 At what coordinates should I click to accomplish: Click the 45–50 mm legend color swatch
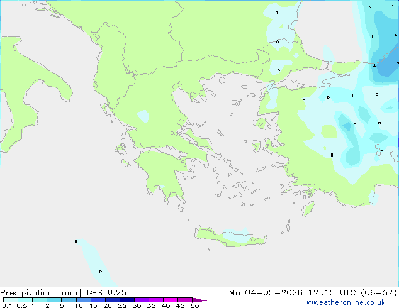(x=185, y=300)
